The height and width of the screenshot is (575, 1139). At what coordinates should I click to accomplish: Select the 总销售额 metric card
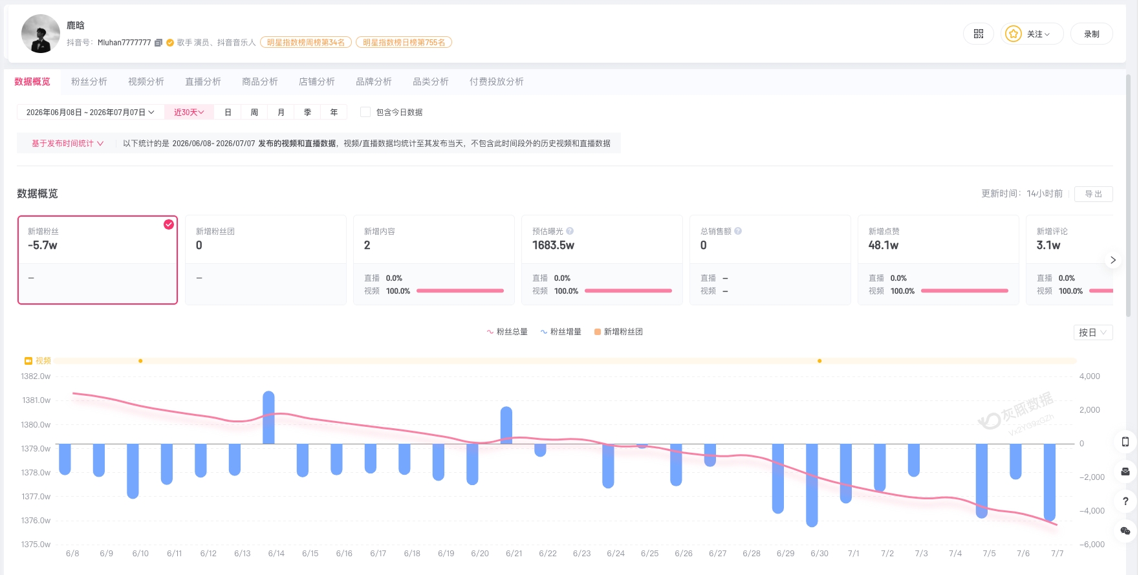[770, 260]
